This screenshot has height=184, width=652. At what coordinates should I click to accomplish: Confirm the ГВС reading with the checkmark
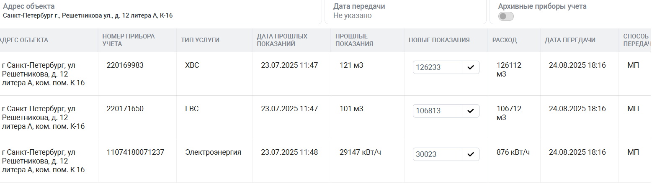[471, 111]
